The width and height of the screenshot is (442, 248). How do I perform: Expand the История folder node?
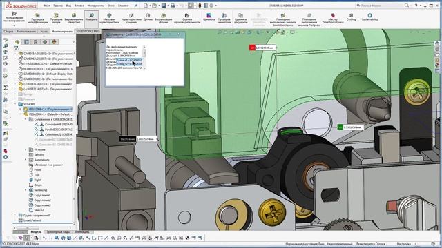[25, 149]
